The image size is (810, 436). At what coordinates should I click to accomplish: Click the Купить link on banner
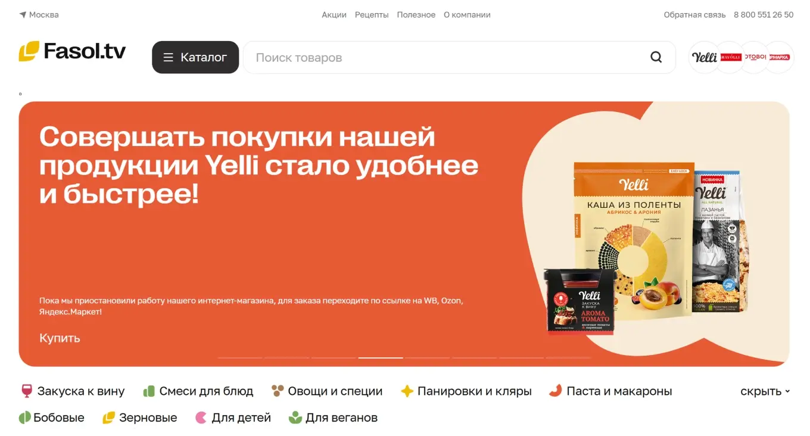point(60,338)
